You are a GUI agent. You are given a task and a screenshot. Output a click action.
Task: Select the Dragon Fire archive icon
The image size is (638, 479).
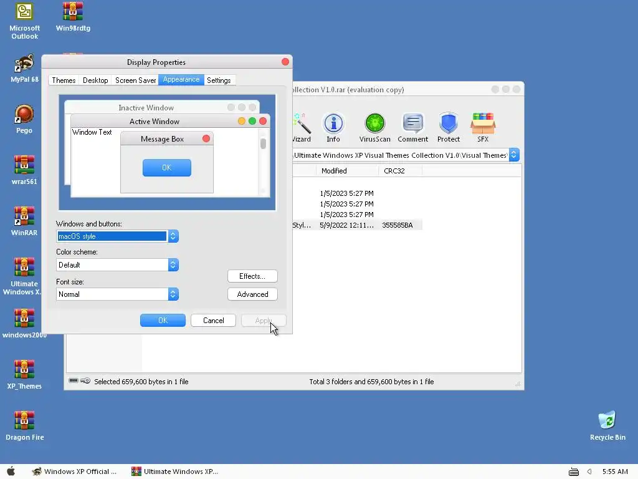[24, 426]
